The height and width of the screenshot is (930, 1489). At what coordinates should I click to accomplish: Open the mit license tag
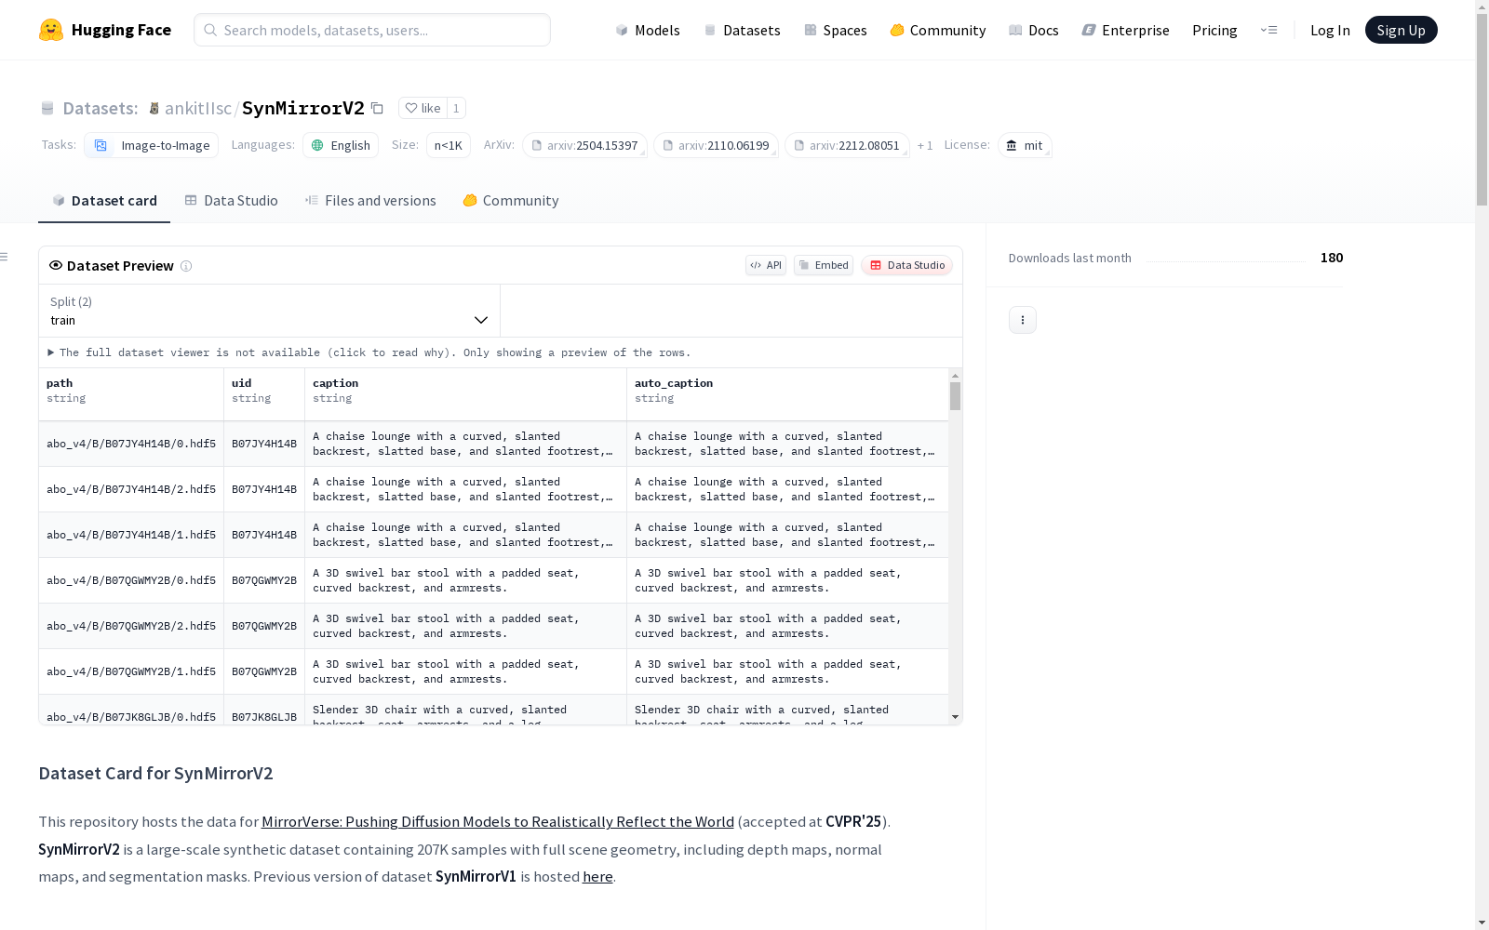pyautogui.click(x=1025, y=145)
